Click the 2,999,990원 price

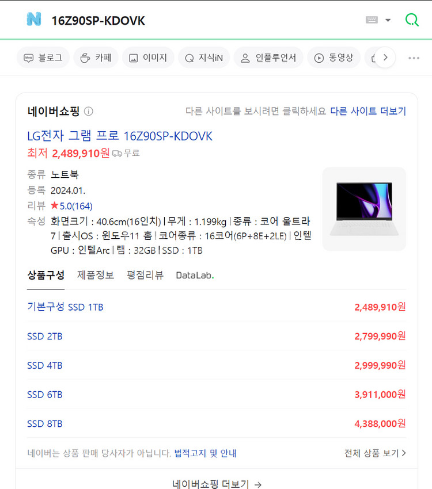click(380, 365)
